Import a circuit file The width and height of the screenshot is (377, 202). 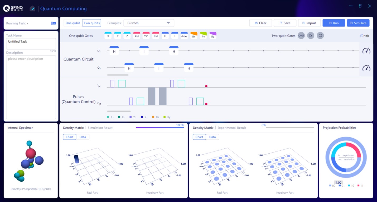tap(309, 23)
